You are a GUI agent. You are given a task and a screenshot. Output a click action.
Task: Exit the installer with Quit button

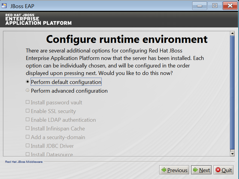tap(223, 170)
